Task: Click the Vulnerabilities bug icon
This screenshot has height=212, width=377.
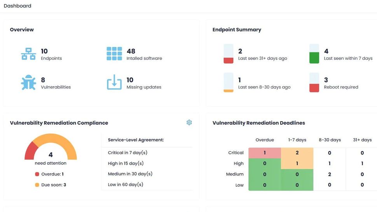Action: pos(28,83)
